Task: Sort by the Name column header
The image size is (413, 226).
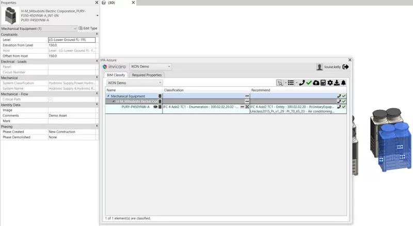Action: click(x=134, y=90)
